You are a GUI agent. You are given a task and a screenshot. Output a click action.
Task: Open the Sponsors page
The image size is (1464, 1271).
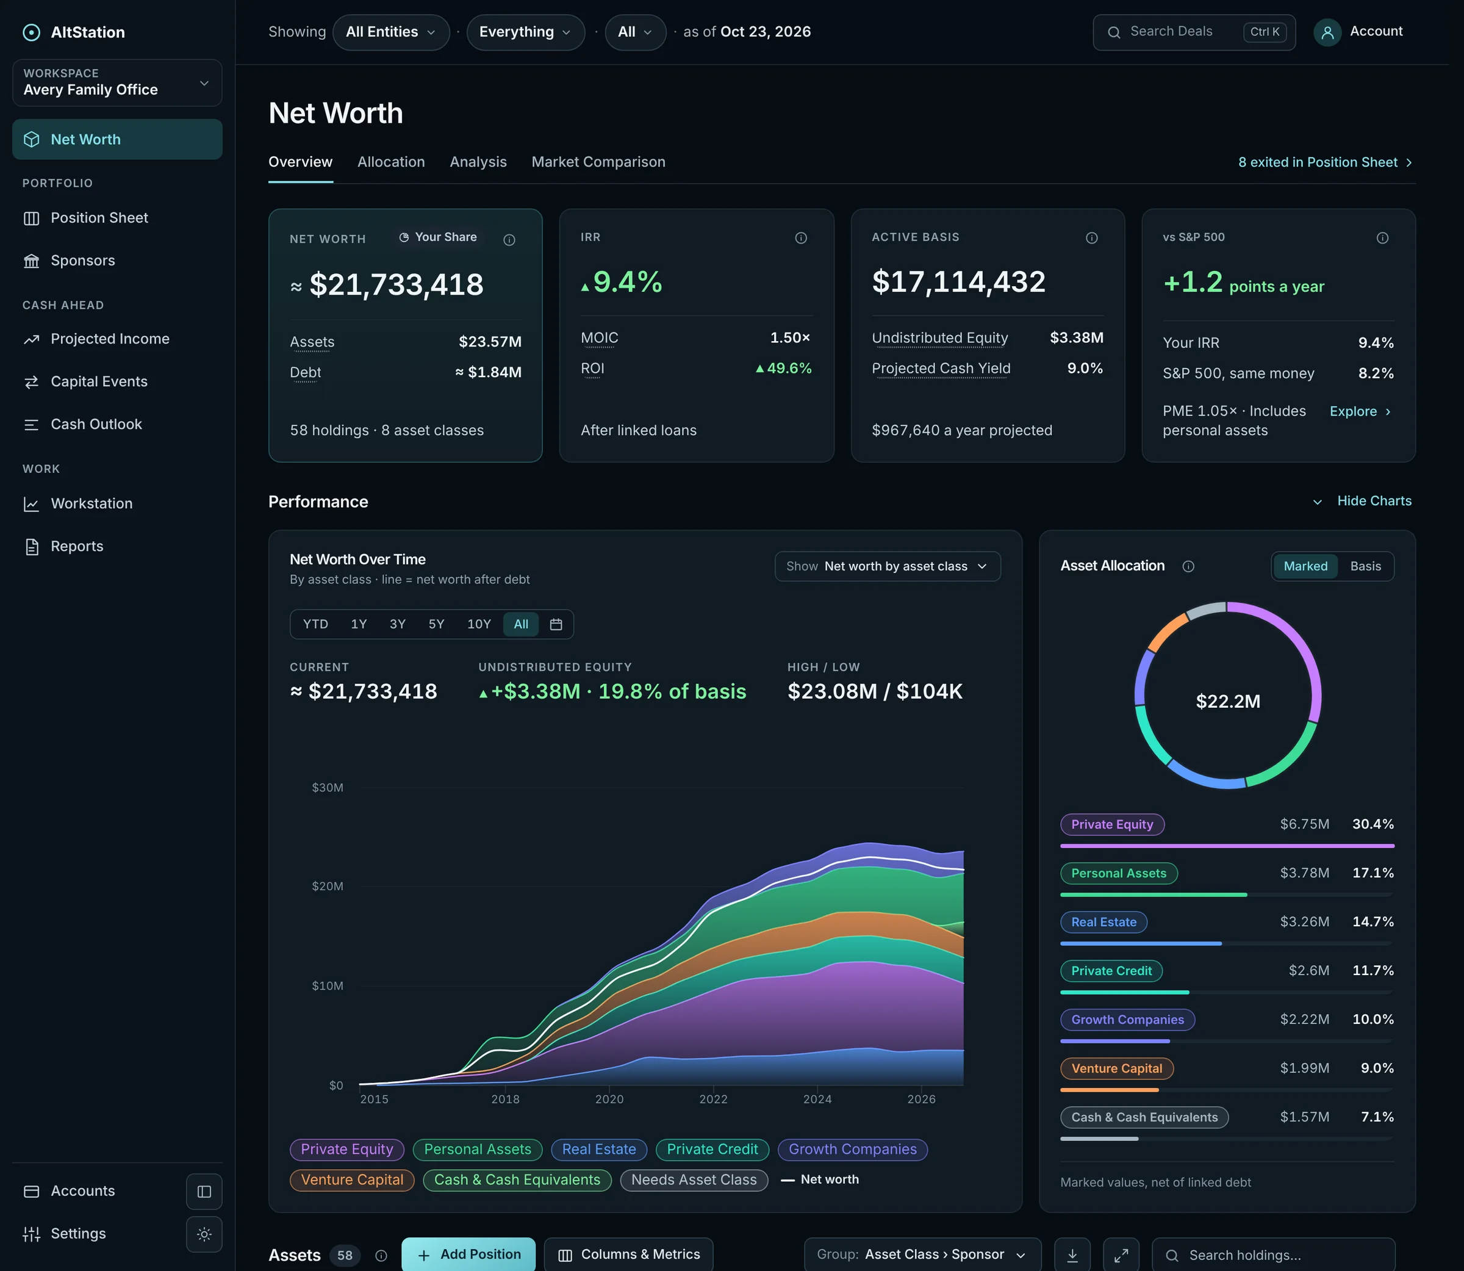pos(117,261)
